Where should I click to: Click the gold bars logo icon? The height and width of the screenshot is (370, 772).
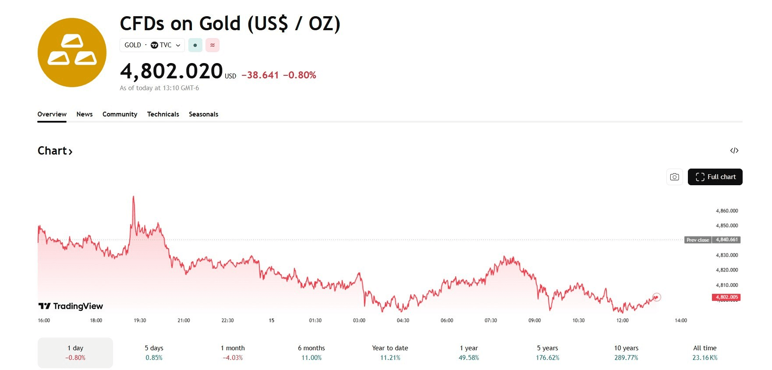pyautogui.click(x=72, y=53)
